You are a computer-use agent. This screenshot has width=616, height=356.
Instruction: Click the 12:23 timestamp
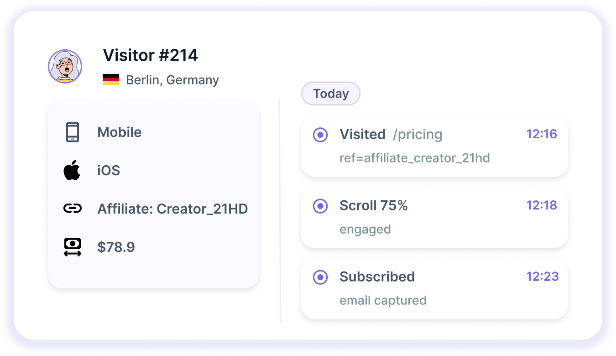(542, 277)
